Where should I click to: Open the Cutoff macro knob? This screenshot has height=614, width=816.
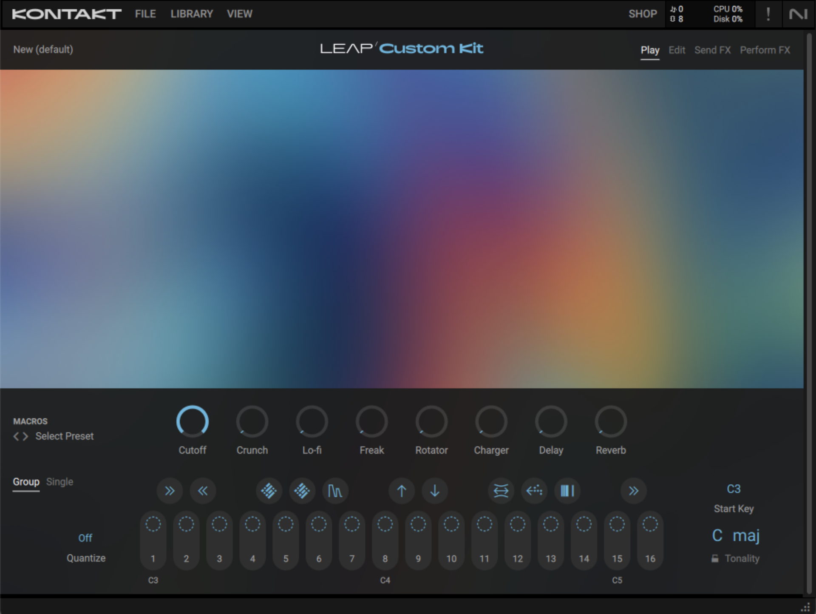193,422
